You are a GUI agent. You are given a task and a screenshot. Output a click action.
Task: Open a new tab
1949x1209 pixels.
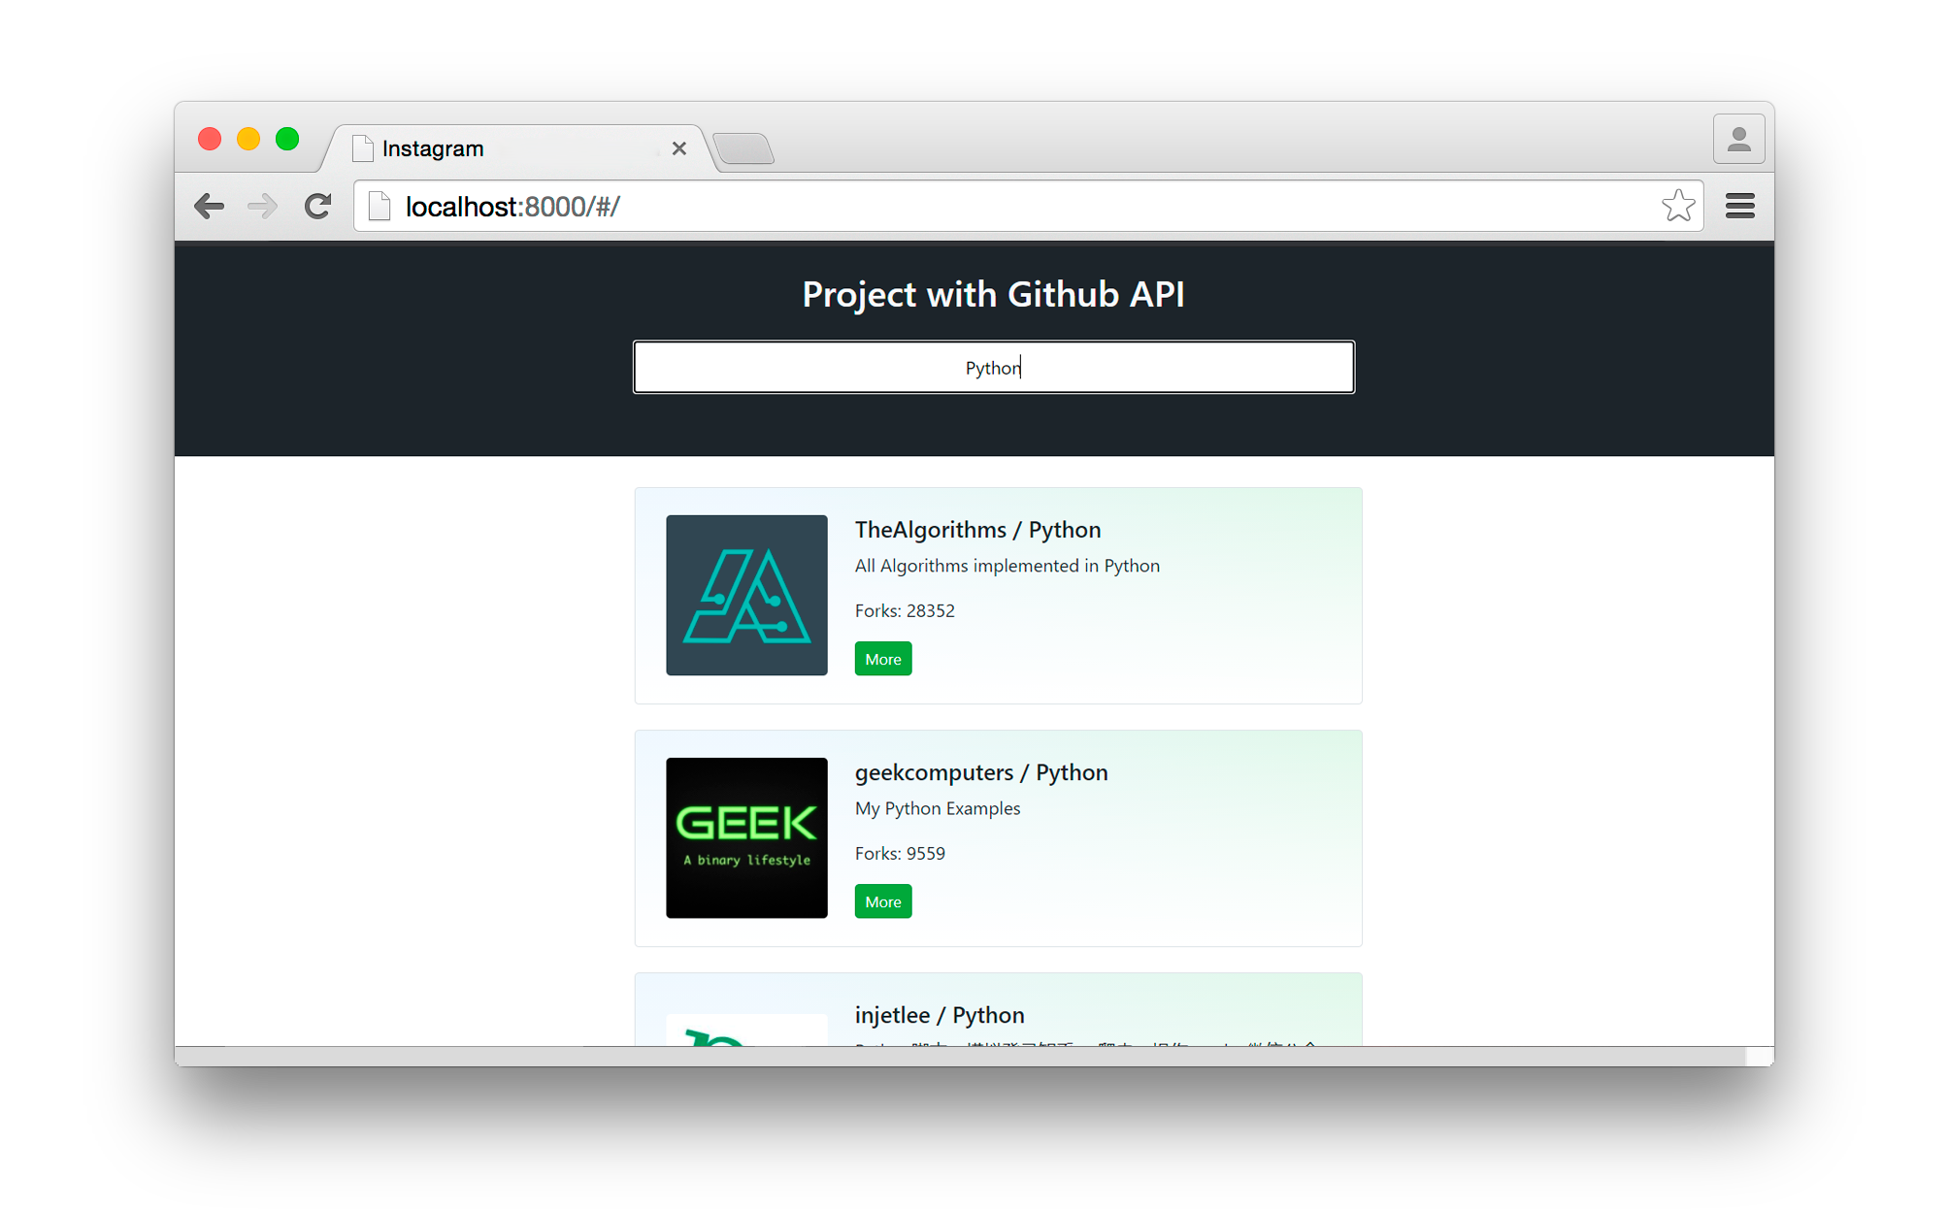pyautogui.click(x=744, y=148)
